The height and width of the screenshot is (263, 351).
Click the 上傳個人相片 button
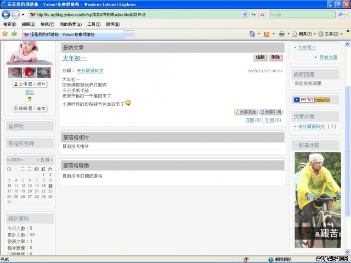tap(30, 84)
